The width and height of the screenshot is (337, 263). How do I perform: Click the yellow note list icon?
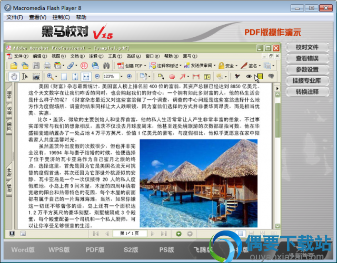point(260,76)
